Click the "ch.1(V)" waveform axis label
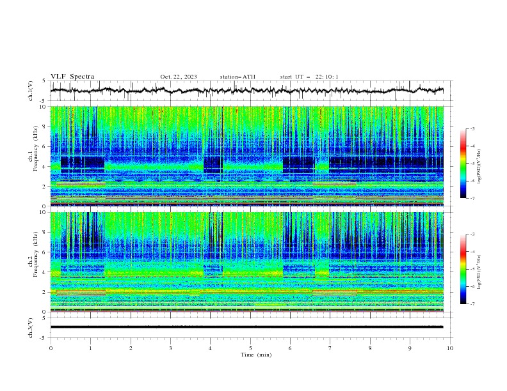Screen dimensions: 507x391 31,91
